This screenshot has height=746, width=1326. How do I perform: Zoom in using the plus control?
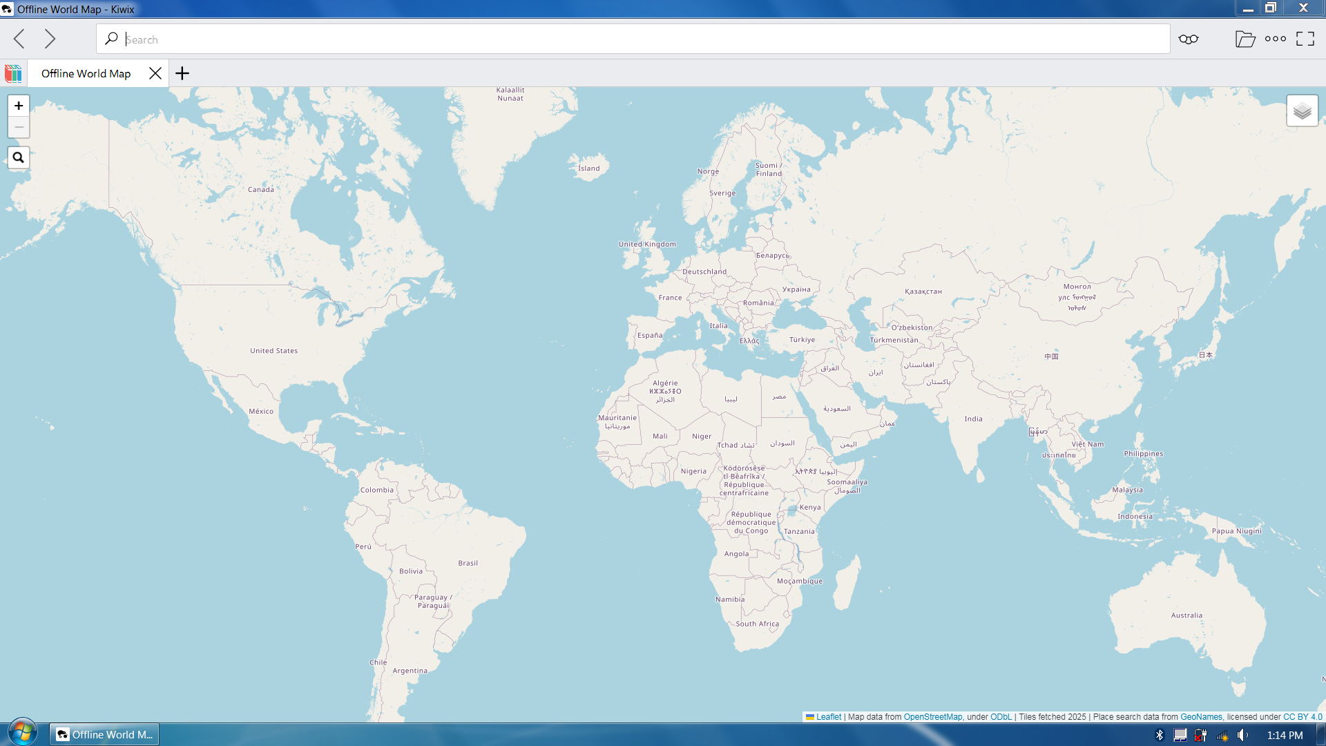19,106
